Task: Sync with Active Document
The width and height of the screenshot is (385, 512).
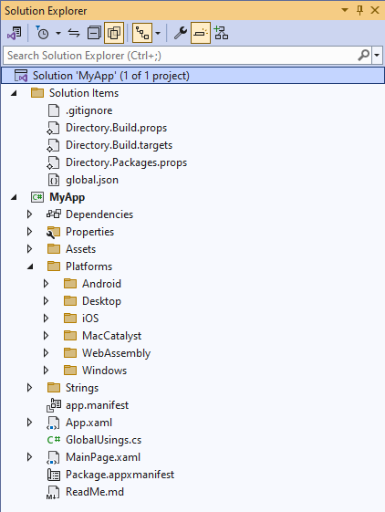Action: click(x=74, y=33)
